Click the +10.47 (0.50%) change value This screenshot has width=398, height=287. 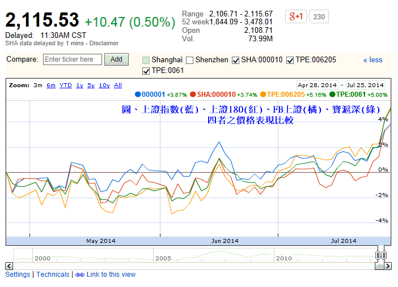[130, 22]
